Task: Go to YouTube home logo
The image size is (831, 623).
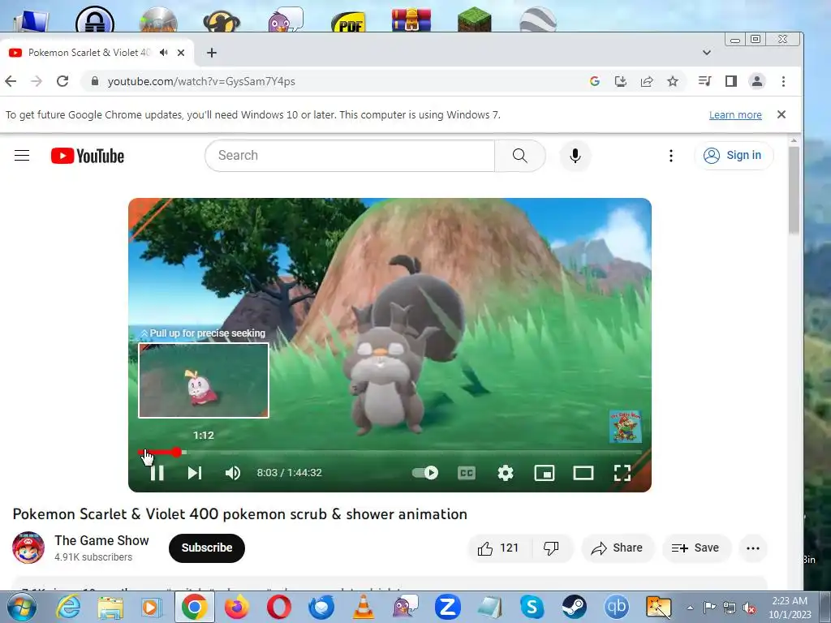Action: point(88,156)
